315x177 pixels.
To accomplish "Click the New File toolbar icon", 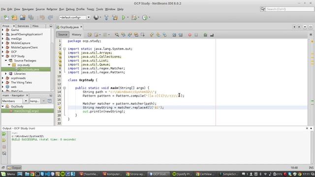I will click(x=6, y=18).
